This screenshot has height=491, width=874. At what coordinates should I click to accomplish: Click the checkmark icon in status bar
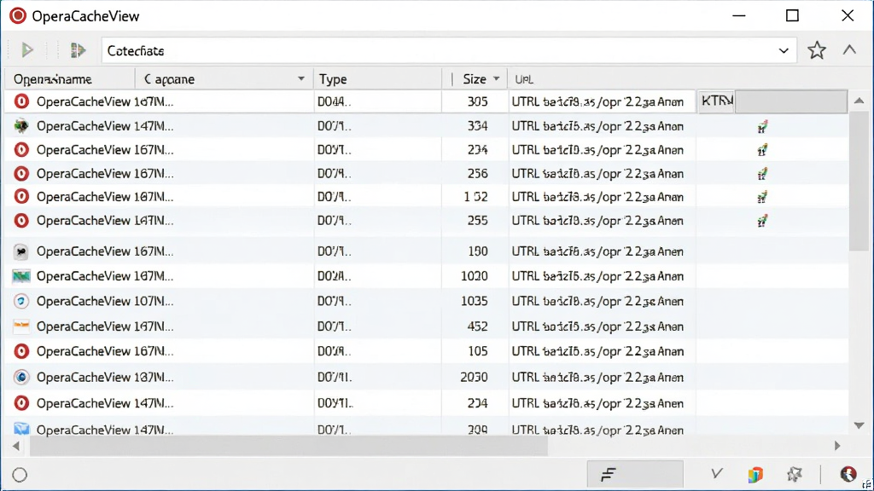[x=717, y=474]
